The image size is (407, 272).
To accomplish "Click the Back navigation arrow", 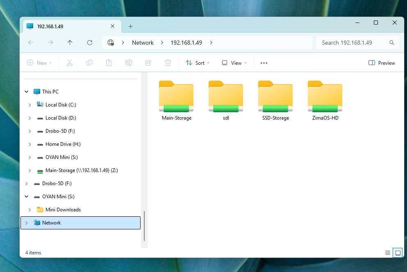I will 31,43.
